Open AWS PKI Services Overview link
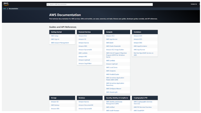 tap(143, 107)
